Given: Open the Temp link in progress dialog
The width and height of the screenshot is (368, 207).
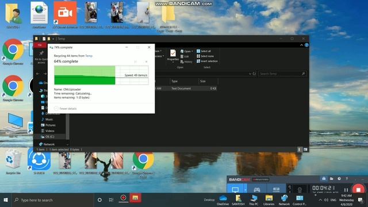Looking at the screenshot, I should 89,56.
